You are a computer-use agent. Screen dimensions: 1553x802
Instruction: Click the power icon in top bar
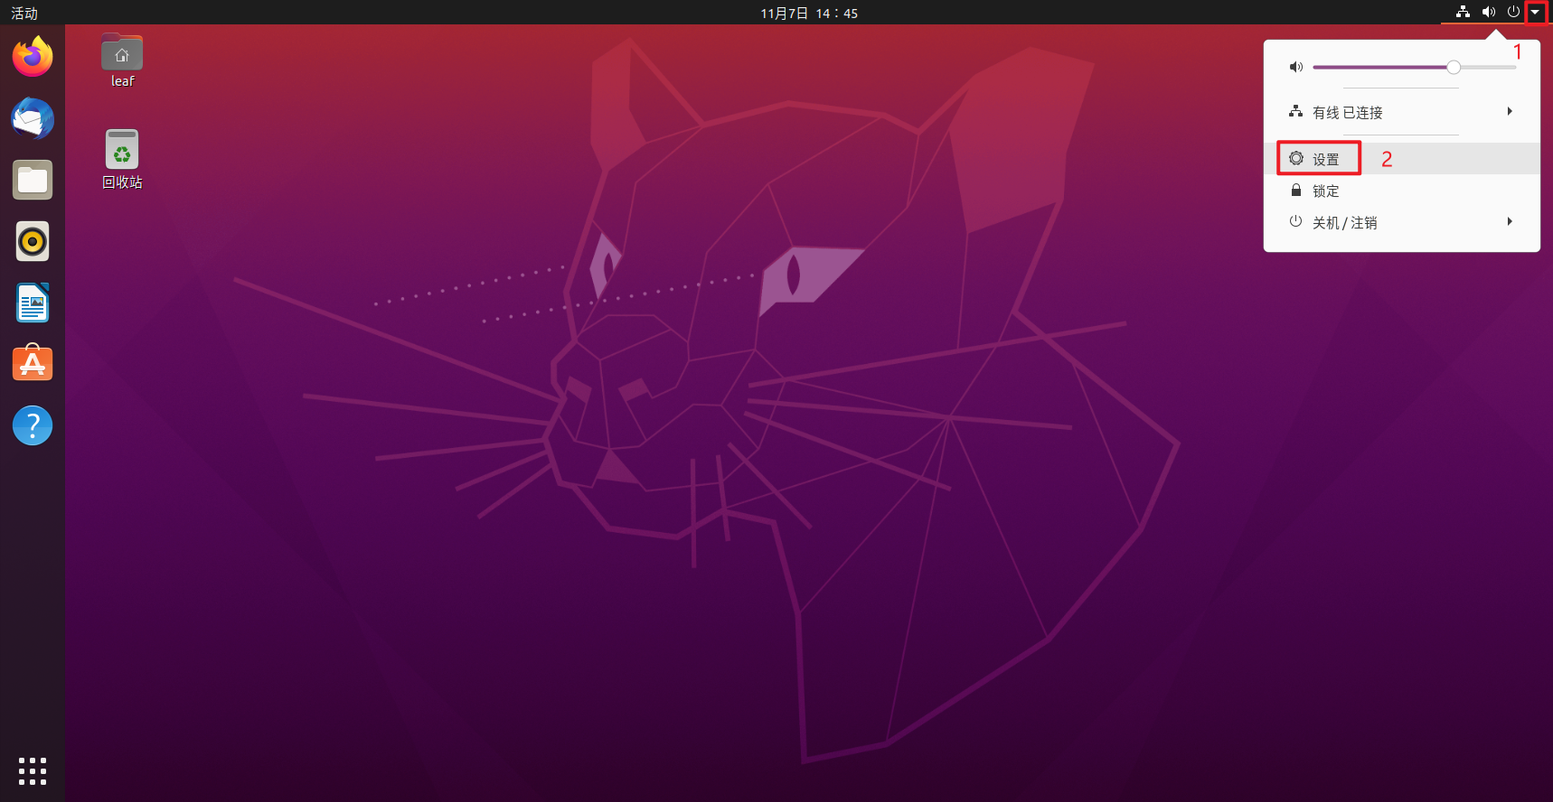click(1513, 13)
